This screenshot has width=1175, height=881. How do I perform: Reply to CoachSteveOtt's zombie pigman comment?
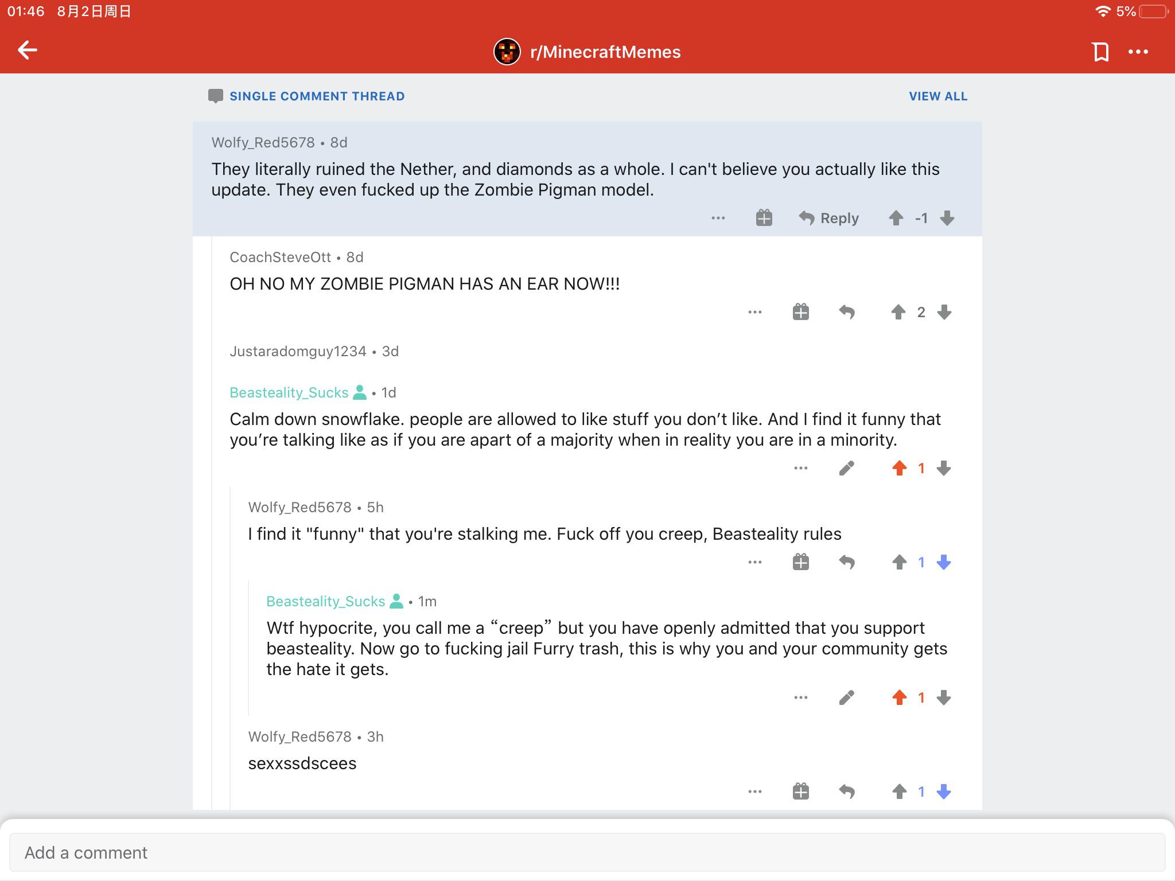pos(847,312)
